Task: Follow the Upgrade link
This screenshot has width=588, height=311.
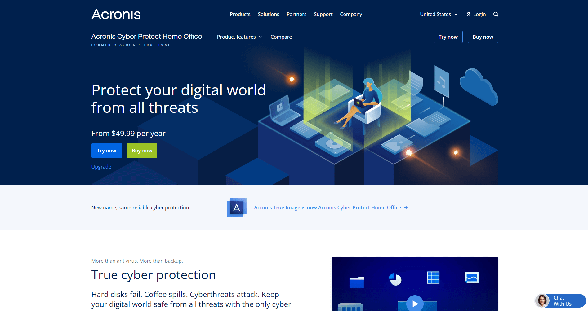Action: pos(101,167)
